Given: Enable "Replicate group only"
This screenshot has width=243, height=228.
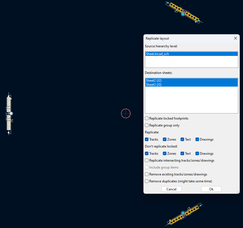Looking at the screenshot, I should point(147,125).
